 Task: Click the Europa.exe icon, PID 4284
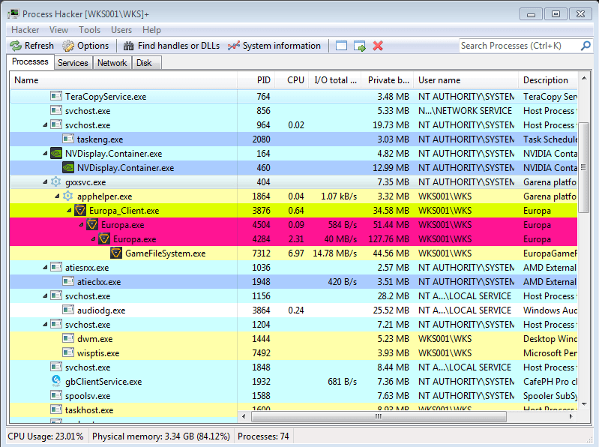tap(104, 238)
